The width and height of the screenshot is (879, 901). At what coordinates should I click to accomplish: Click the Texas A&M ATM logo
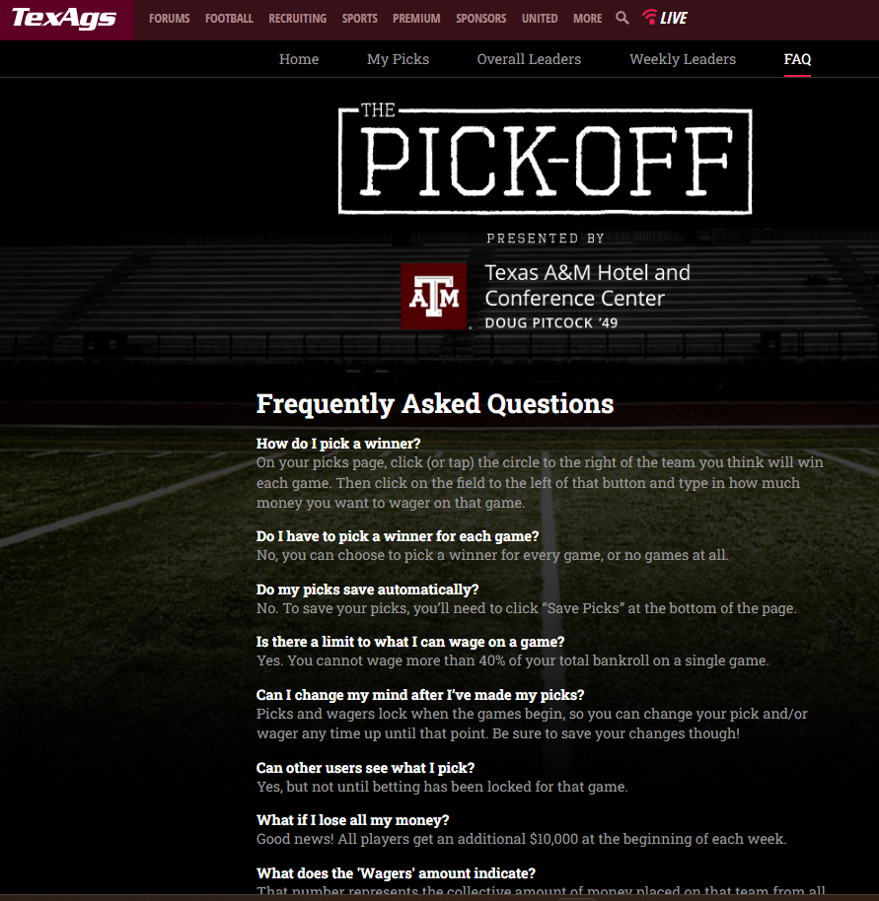point(434,296)
